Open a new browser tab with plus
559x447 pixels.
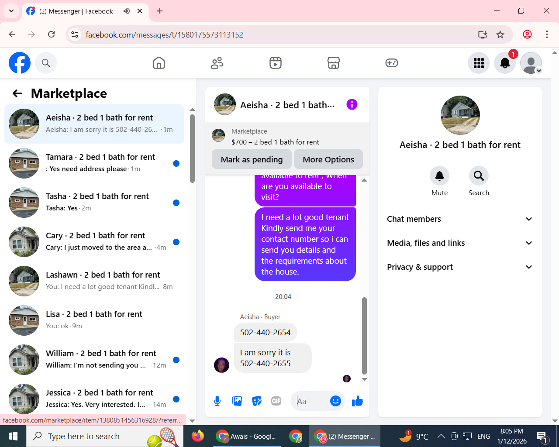[x=160, y=11]
